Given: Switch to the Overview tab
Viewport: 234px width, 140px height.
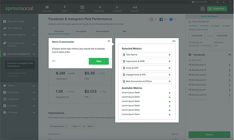Looking at the screenshot, I should pyautogui.click(x=59, y=31).
